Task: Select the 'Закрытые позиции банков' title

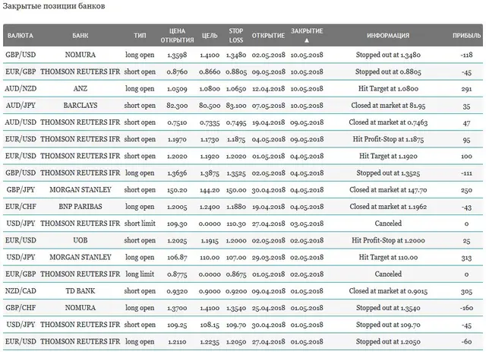Action: tap(54, 6)
